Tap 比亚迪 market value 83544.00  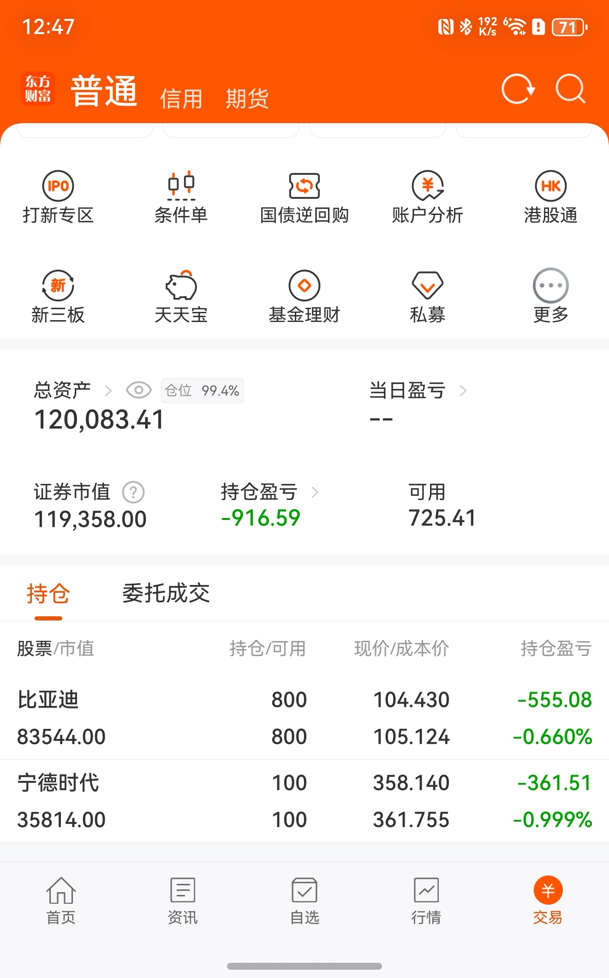(61, 737)
